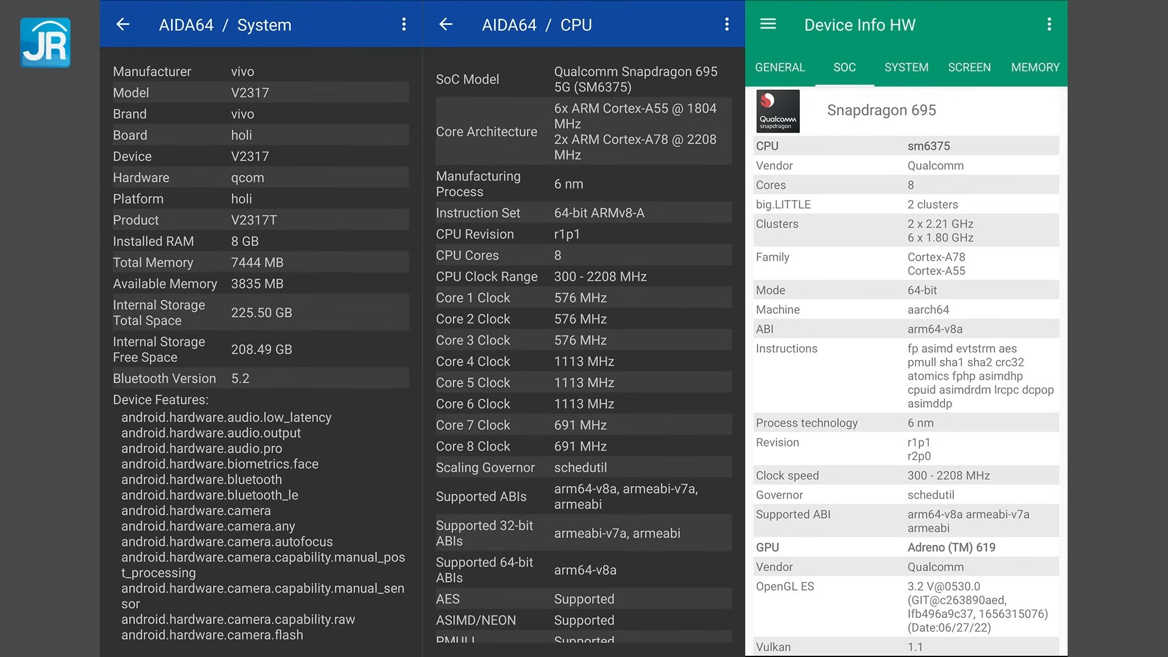Image resolution: width=1168 pixels, height=657 pixels.
Task: Select the GPU Adreno 619 row
Action: 905,547
